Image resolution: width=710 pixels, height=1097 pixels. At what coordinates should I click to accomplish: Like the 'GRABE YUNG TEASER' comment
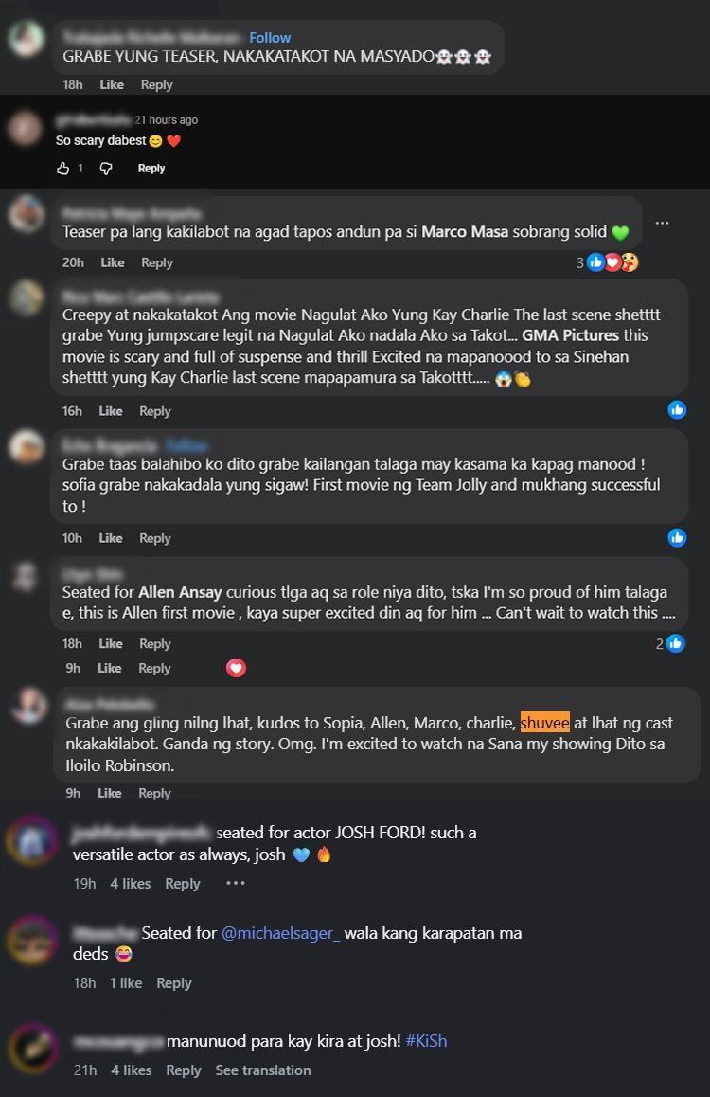pyautogui.click(x=112, y=84)
